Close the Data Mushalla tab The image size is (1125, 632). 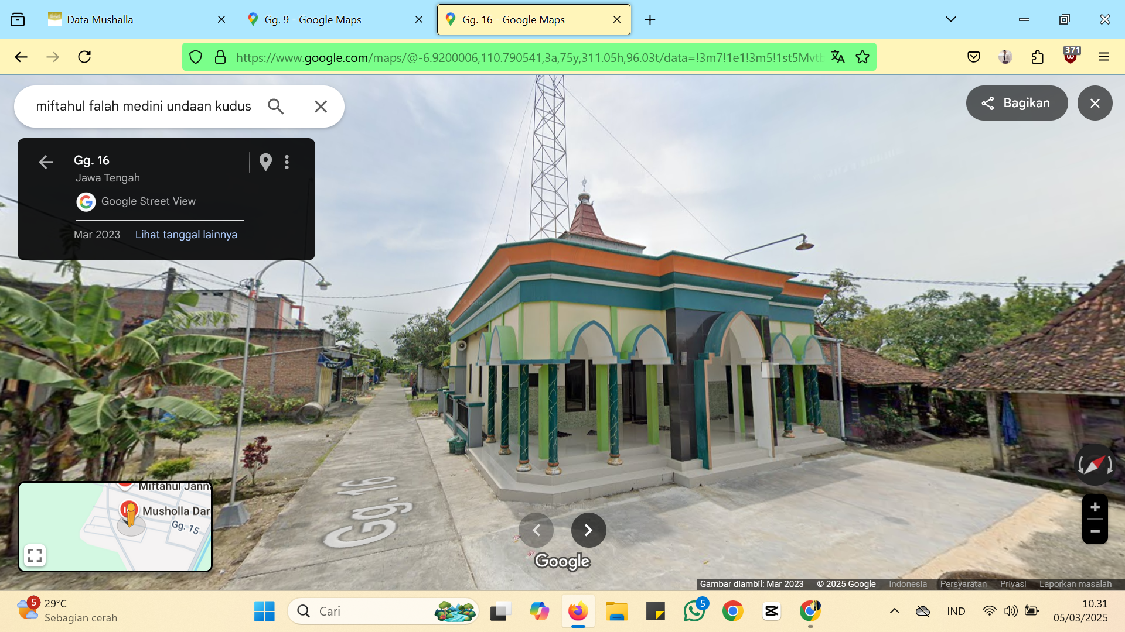221,20
